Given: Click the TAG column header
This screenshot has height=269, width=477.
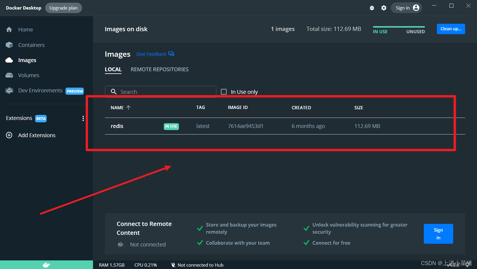Looking at the screenshot, I should point(201,107).
